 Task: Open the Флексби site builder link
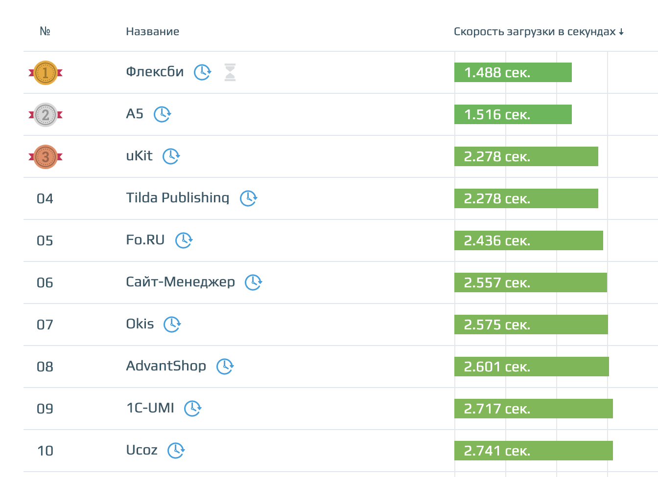click(155, 72)
